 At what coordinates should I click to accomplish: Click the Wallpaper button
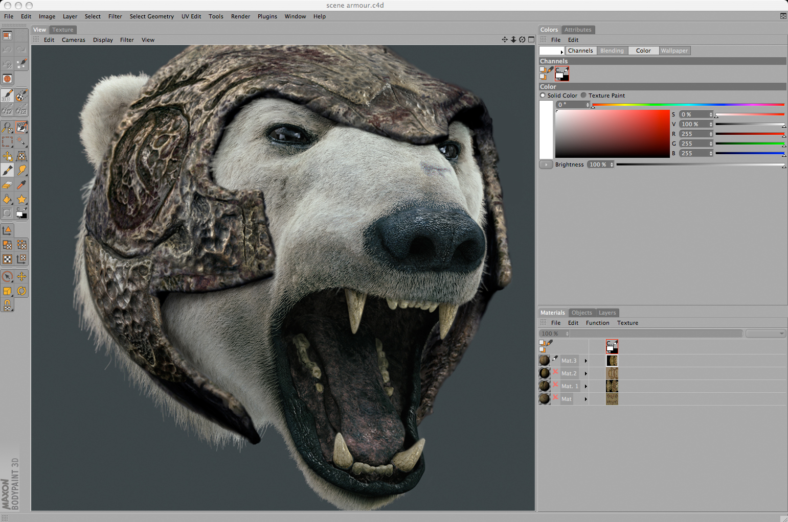674,51
